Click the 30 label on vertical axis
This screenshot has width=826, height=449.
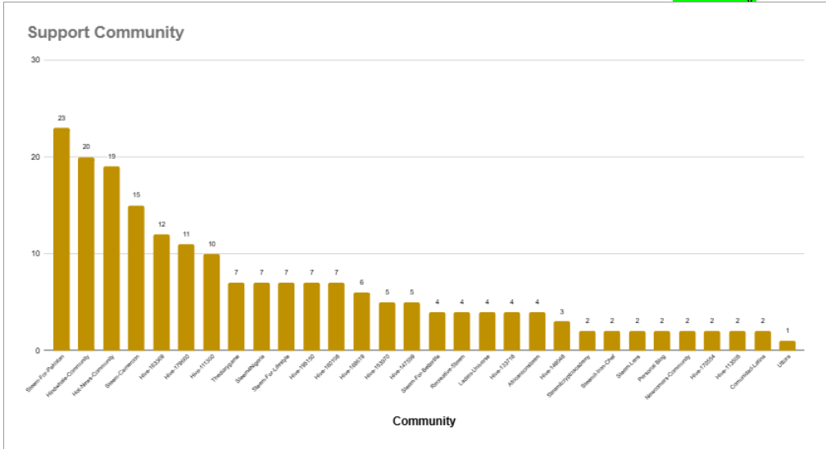[x=35, y=60]
